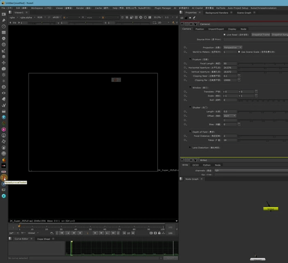The height and width of the screenshot is (263, 288).
Task: Open the rgba.alpha channel dropdown
Action: point(27,17)
